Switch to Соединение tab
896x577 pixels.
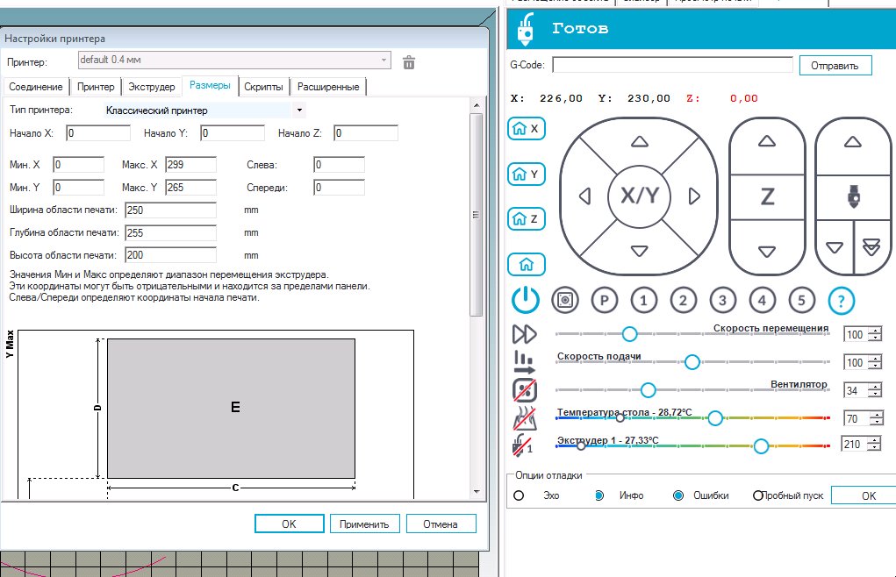(35, 87)
